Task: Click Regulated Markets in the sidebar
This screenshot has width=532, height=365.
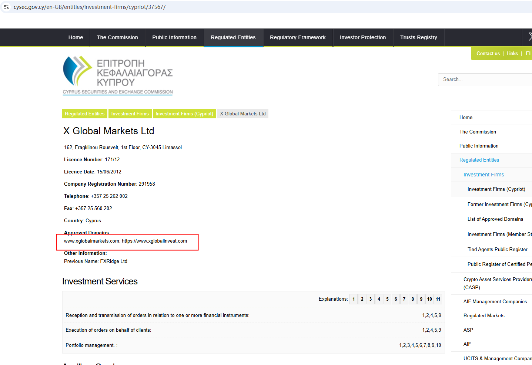Action: coord(484,316)
